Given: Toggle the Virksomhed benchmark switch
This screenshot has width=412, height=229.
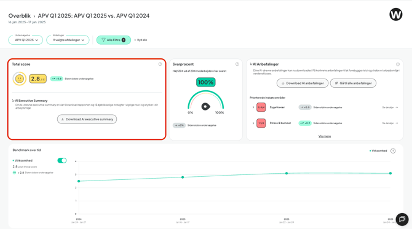Looking at the screenshot, I should (62, 160).
